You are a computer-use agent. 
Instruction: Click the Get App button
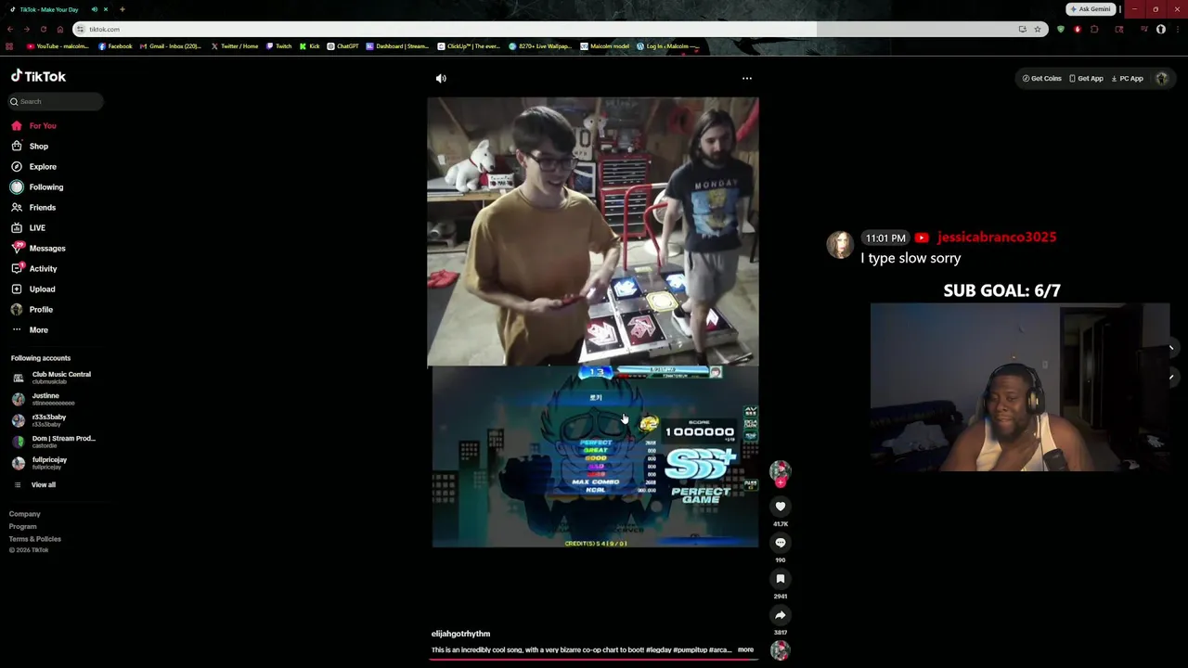click(x=1086, y=79)
